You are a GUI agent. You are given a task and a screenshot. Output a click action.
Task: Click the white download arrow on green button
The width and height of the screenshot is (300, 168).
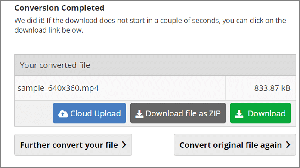point(239,114)
